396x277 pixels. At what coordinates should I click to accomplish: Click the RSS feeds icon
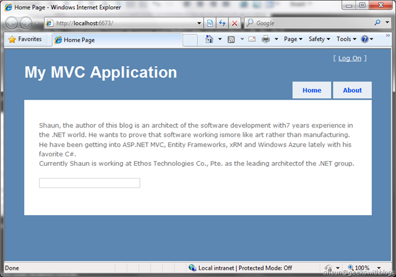click(x=231, y=39)
